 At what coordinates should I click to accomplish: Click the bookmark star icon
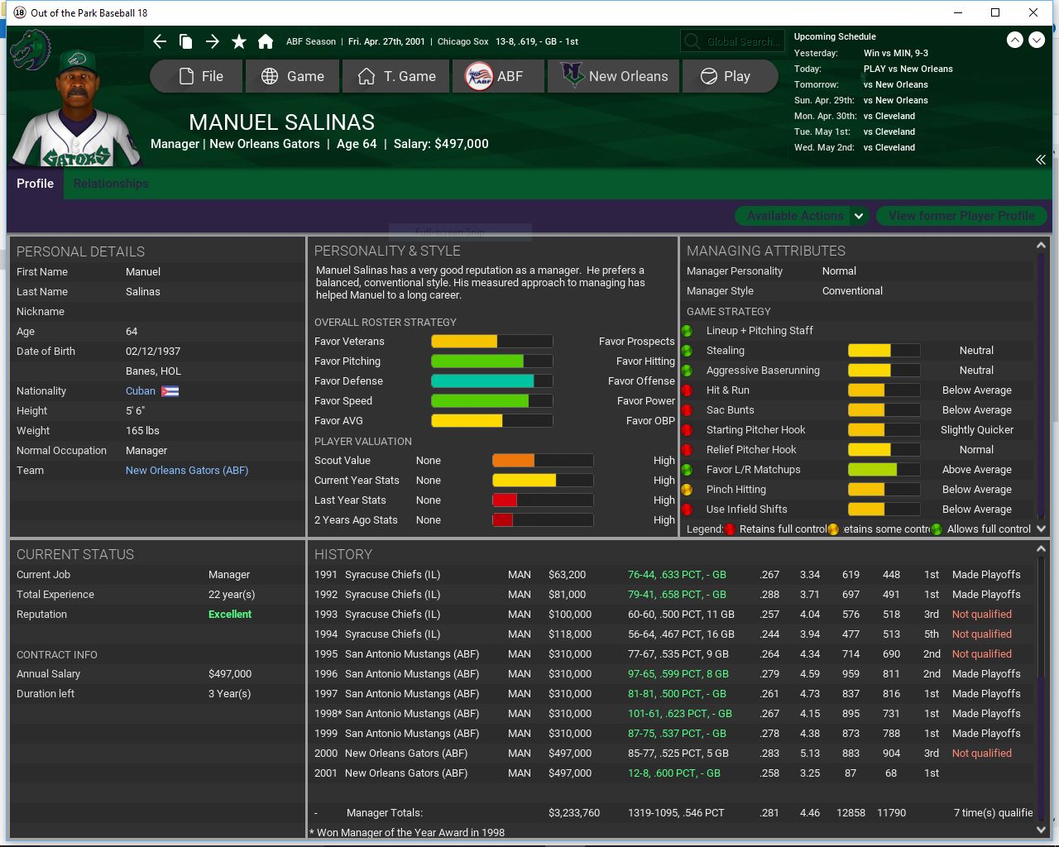(239, 41)
